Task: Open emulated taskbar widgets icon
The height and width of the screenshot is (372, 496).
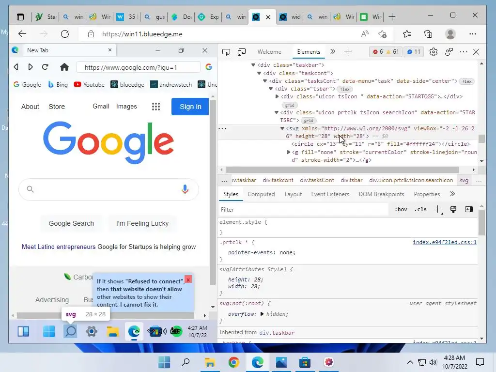Action: (23, 331)
